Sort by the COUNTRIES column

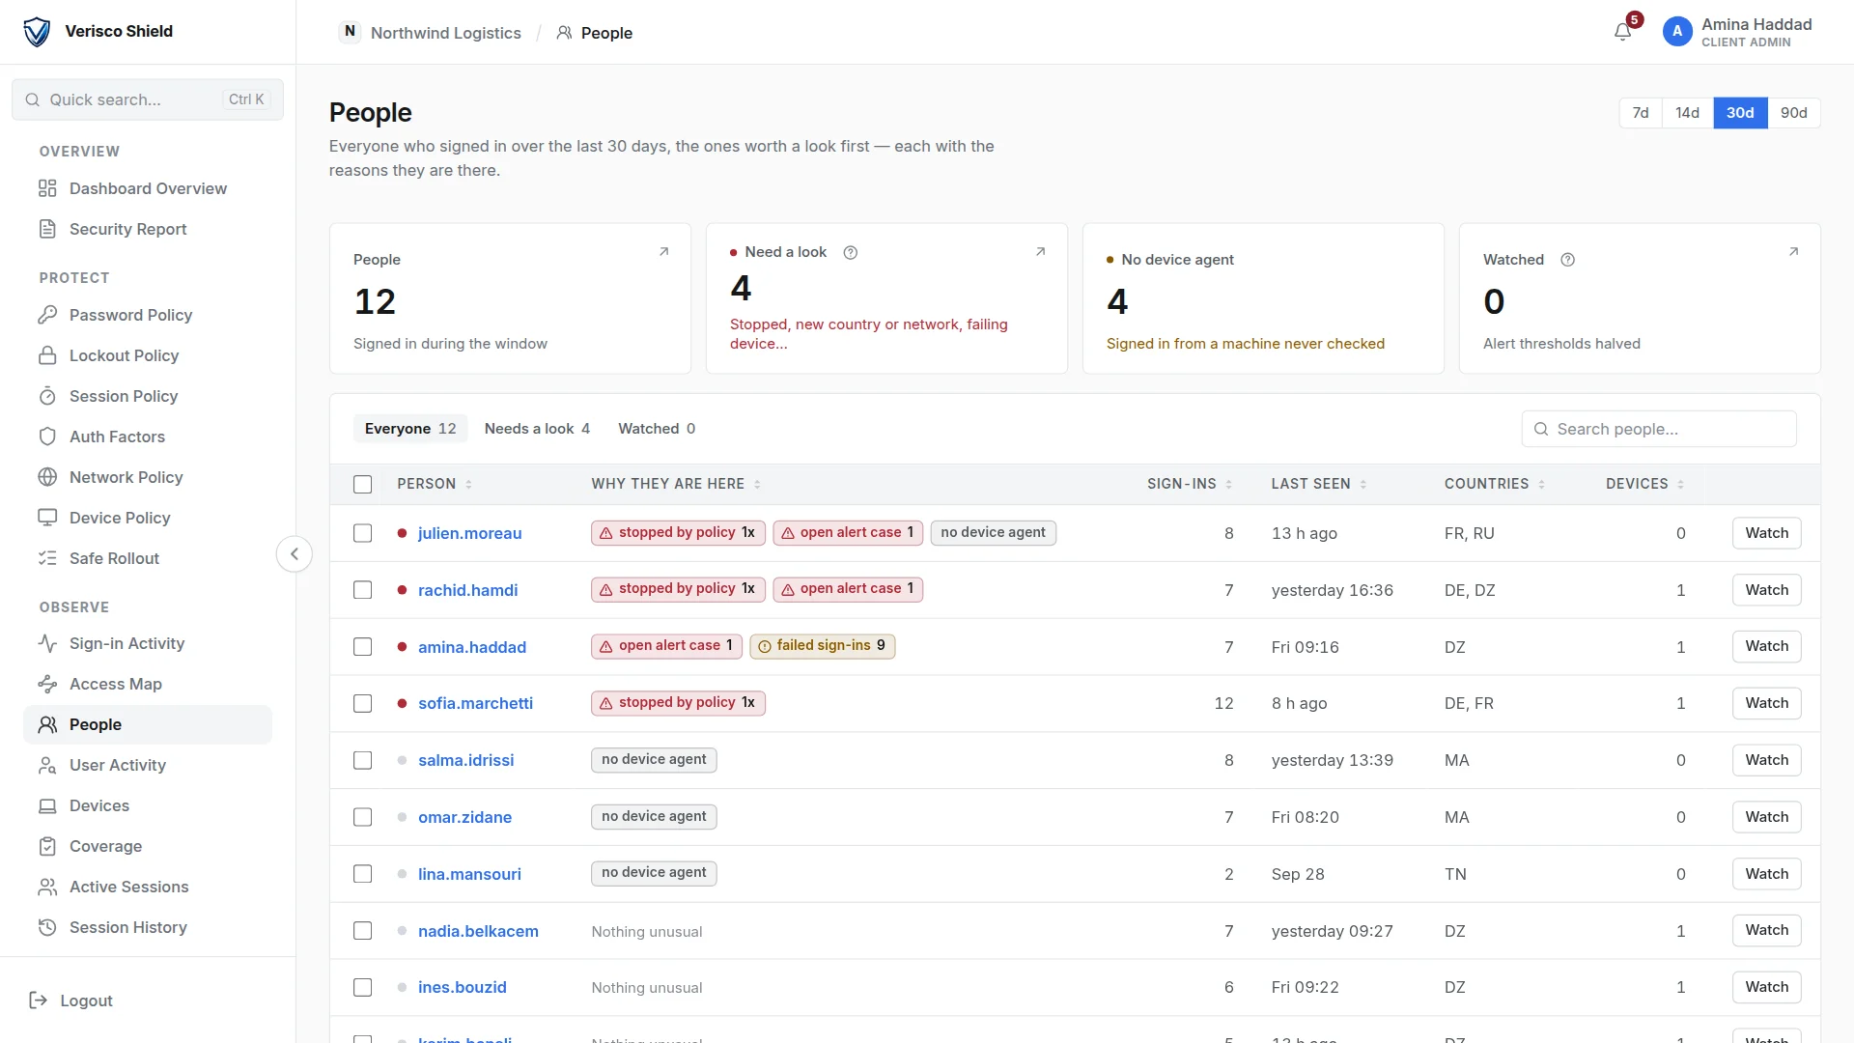1495,484
